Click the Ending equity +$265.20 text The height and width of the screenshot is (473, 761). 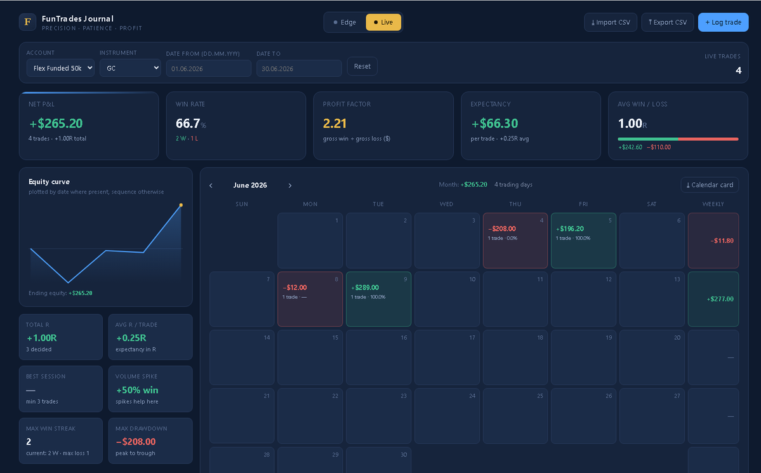[x=60, y=293]
